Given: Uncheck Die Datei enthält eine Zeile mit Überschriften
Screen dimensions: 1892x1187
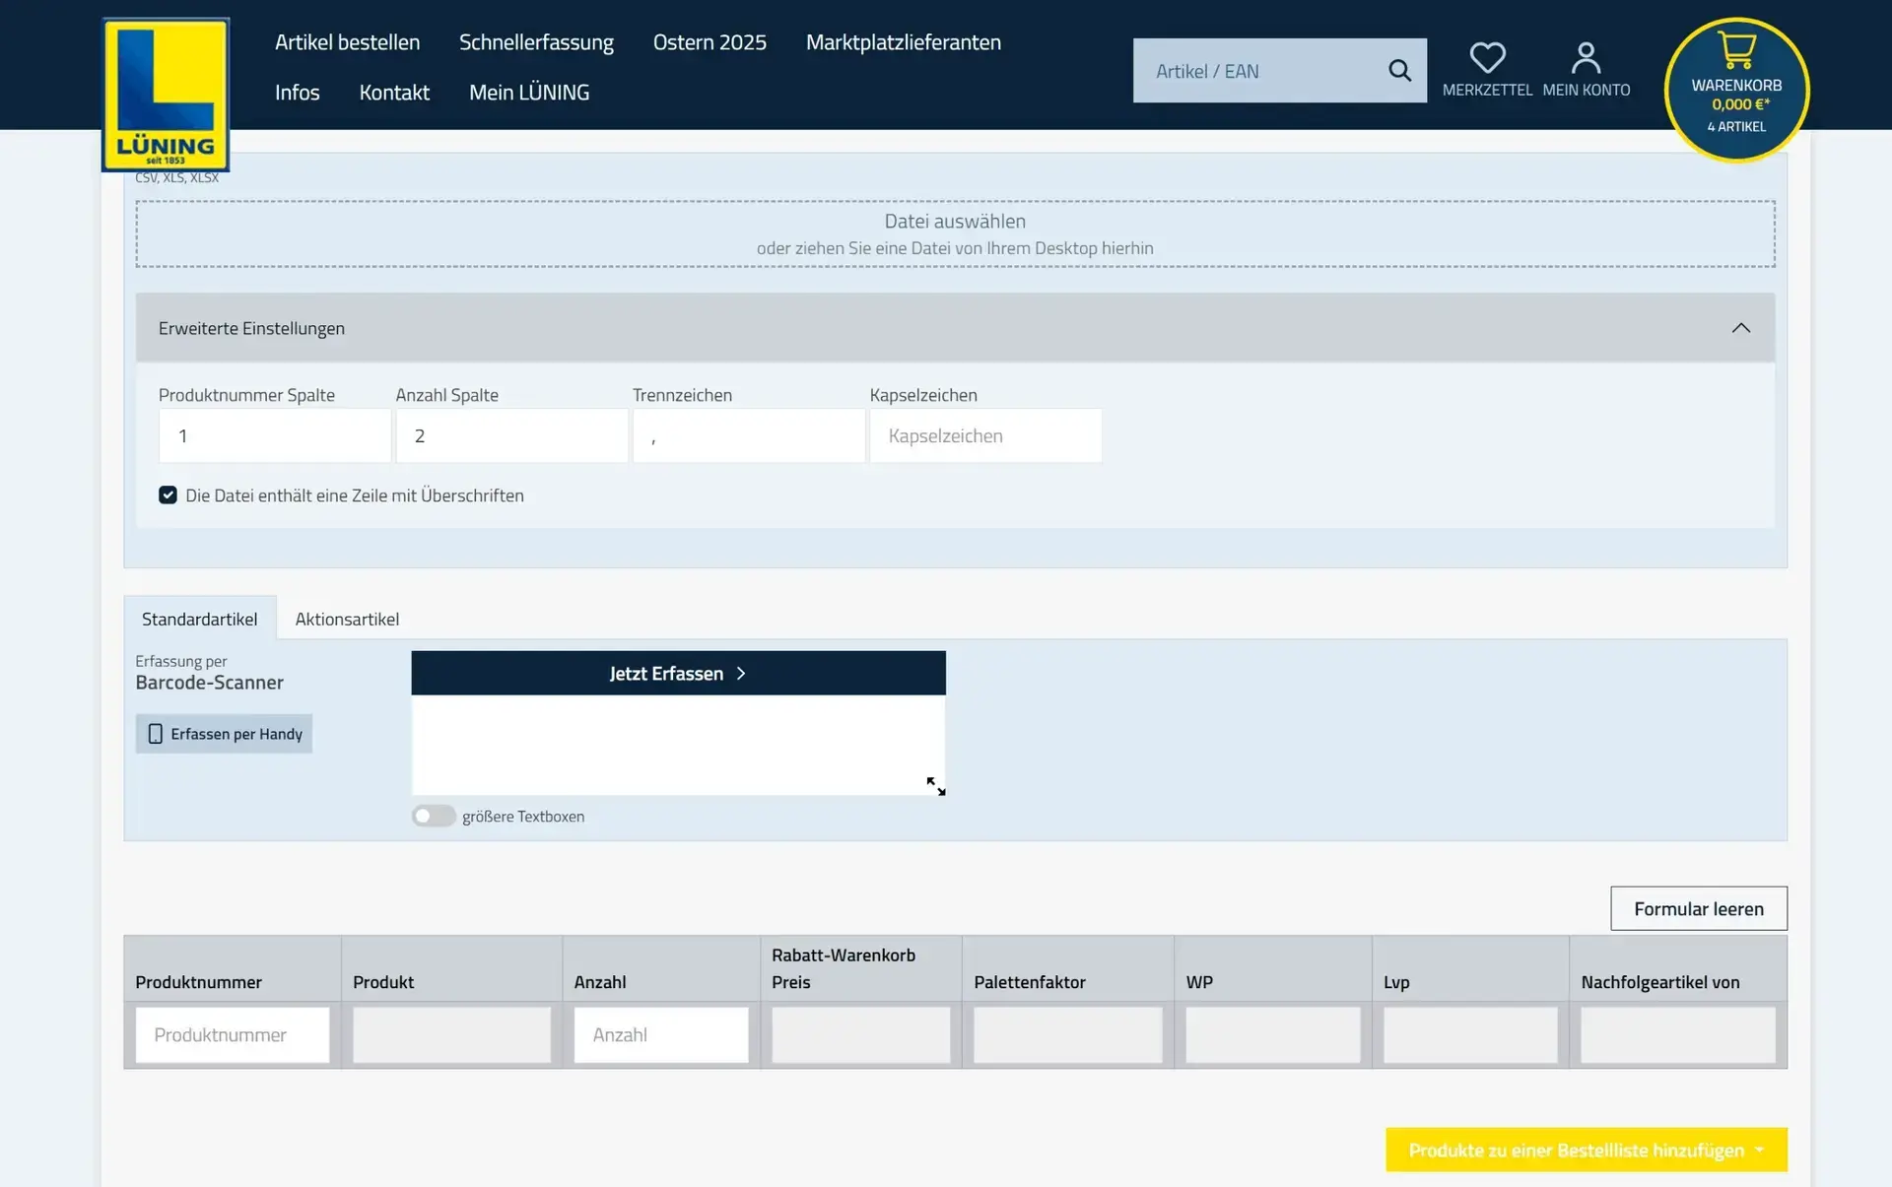Looking at the screenshot, I should (168, 495).
